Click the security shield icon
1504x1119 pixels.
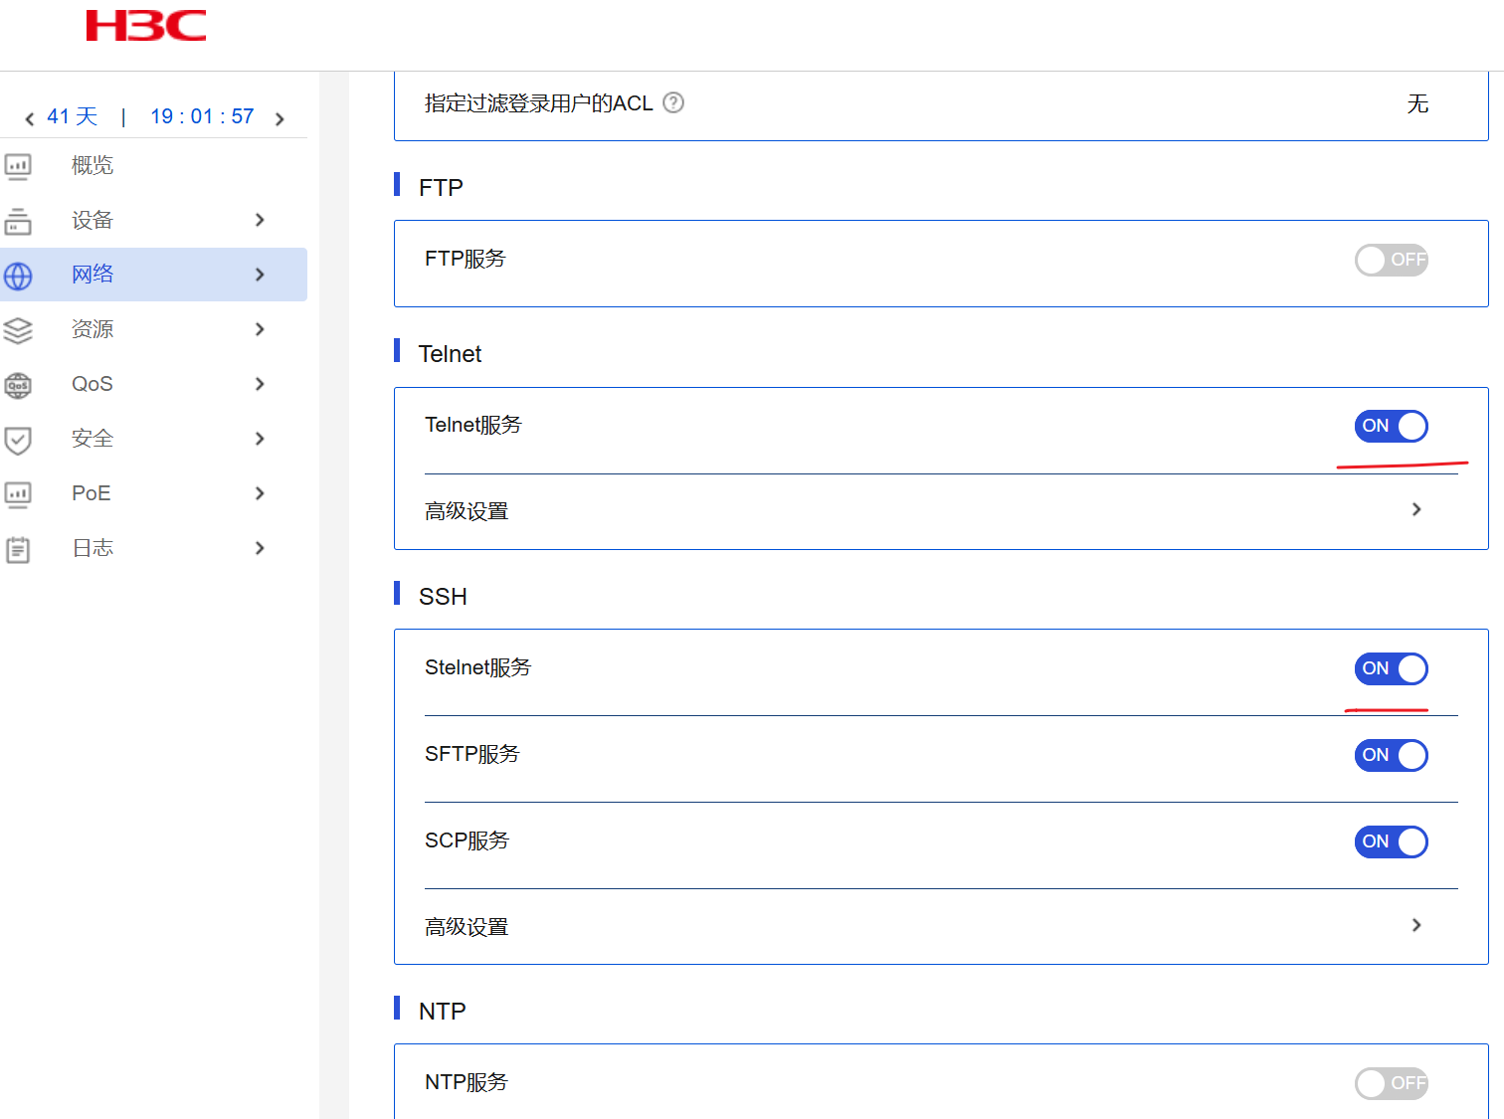click(18, 440)
